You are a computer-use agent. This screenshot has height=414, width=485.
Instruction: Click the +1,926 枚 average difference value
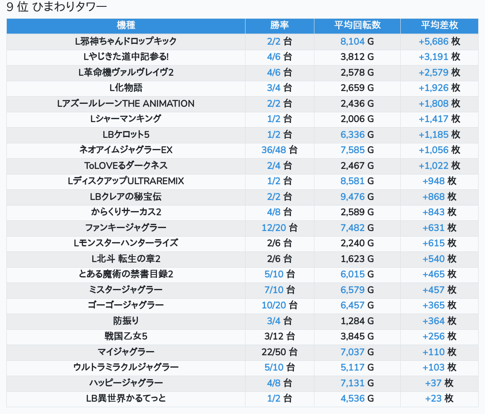(x=439, y=88)
